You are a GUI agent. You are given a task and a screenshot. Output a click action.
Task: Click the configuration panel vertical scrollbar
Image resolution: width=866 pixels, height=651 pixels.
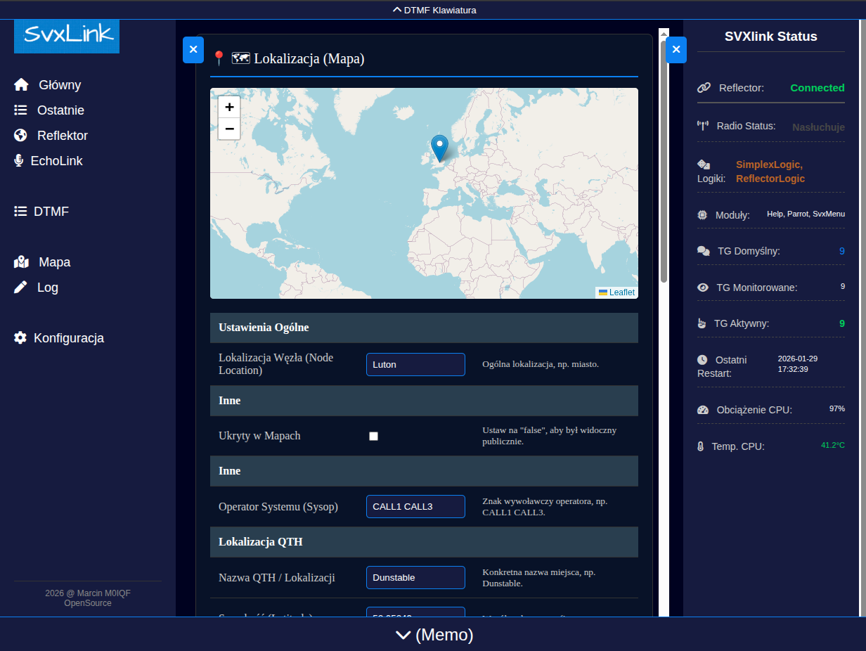coord(664,162)
